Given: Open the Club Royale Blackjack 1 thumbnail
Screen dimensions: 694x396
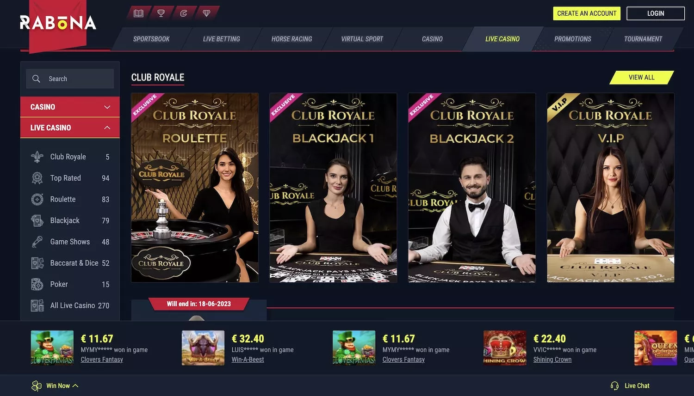Looking at the screenshot, I should pyautogui.click(x=333, y=188).
